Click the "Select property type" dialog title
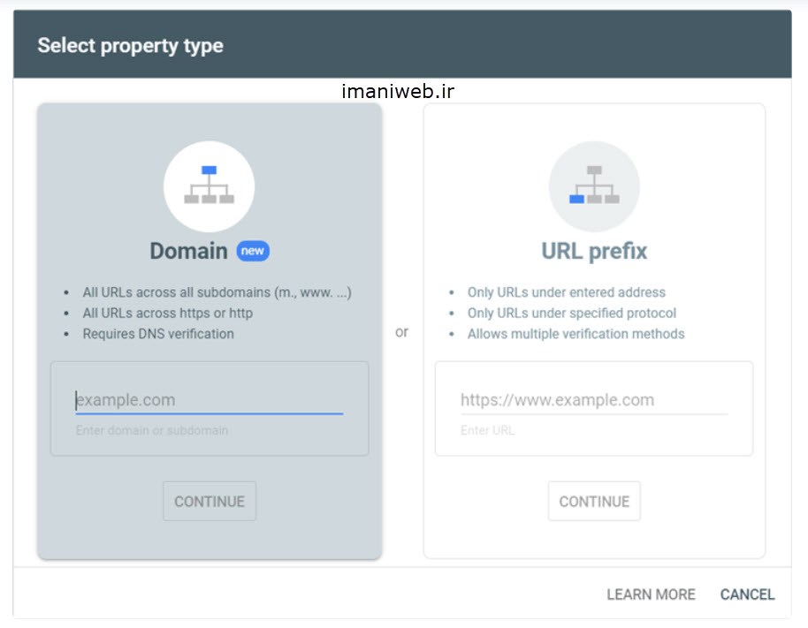 (130, 46)
